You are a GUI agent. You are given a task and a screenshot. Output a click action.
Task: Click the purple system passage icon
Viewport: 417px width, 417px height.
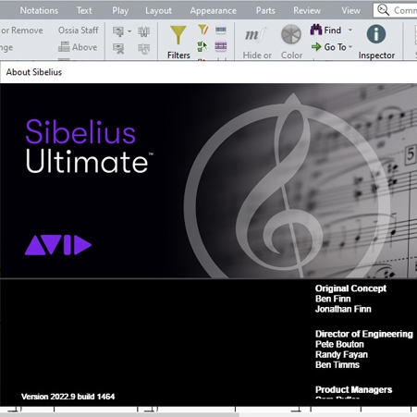tap(221, 46)
